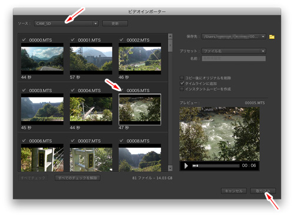Open the 保存先 path dropdown
The height and width of the screenshot is (217, 294).
pos(234,36)
